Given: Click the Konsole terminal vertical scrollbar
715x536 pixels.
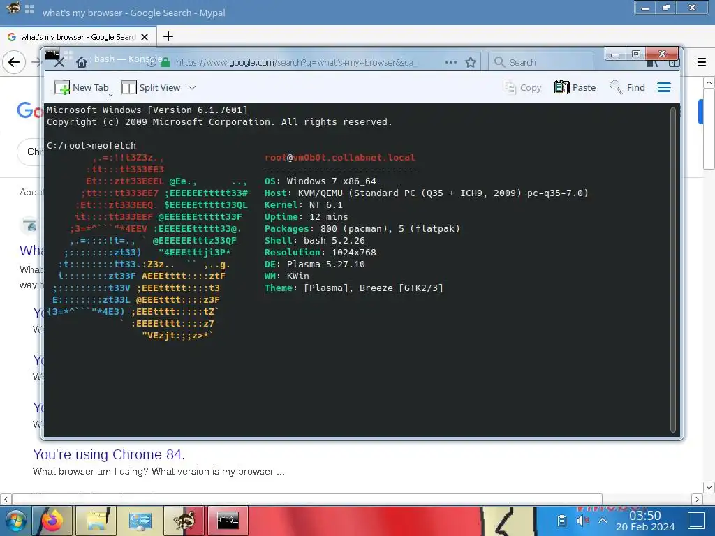Looking at the screenshot, I should [x=672, y=270].
